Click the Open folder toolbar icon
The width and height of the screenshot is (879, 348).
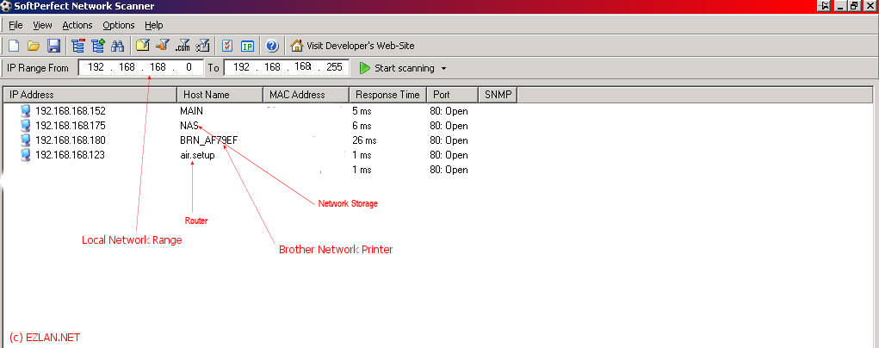click(34, 46)
